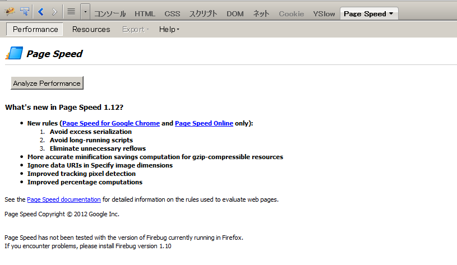Open the CSS panel tab
Screen dimensions: 457x265
coord(172,13)
